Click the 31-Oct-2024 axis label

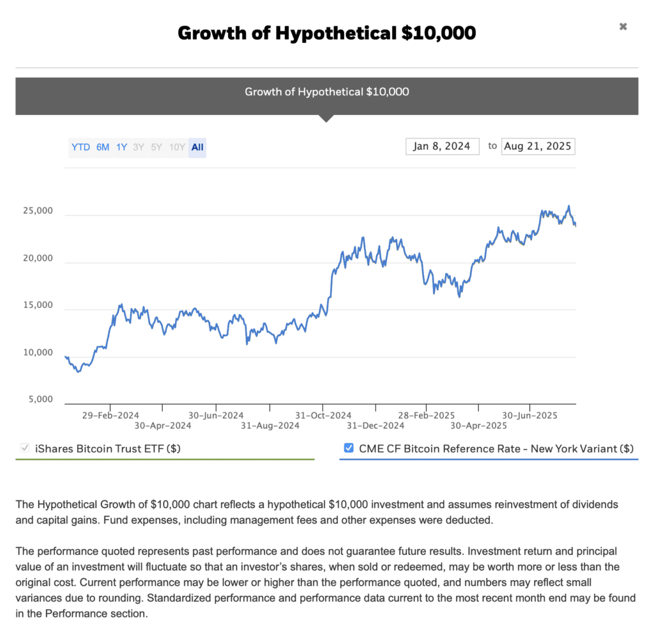(324, 415)
